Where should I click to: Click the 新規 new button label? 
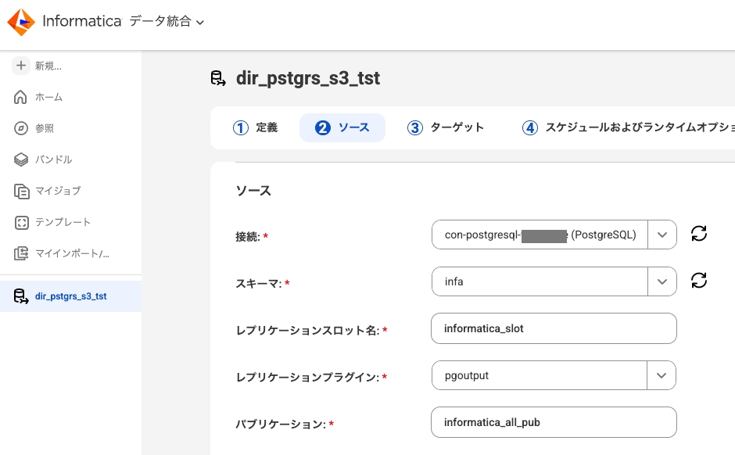(x=48, y=66)
